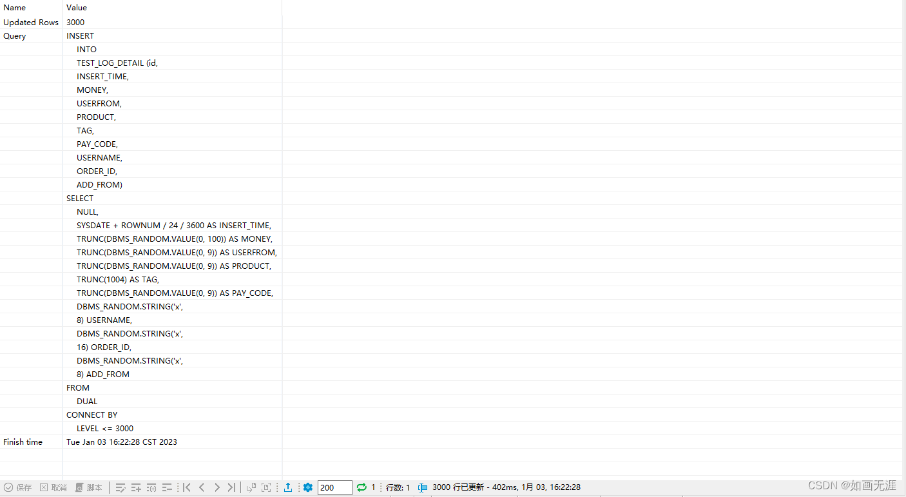Image resolution: width=906 pixels, height=497 pixels.
Task: Select the USERNAME, row
Action: click(x=172, y=157)
